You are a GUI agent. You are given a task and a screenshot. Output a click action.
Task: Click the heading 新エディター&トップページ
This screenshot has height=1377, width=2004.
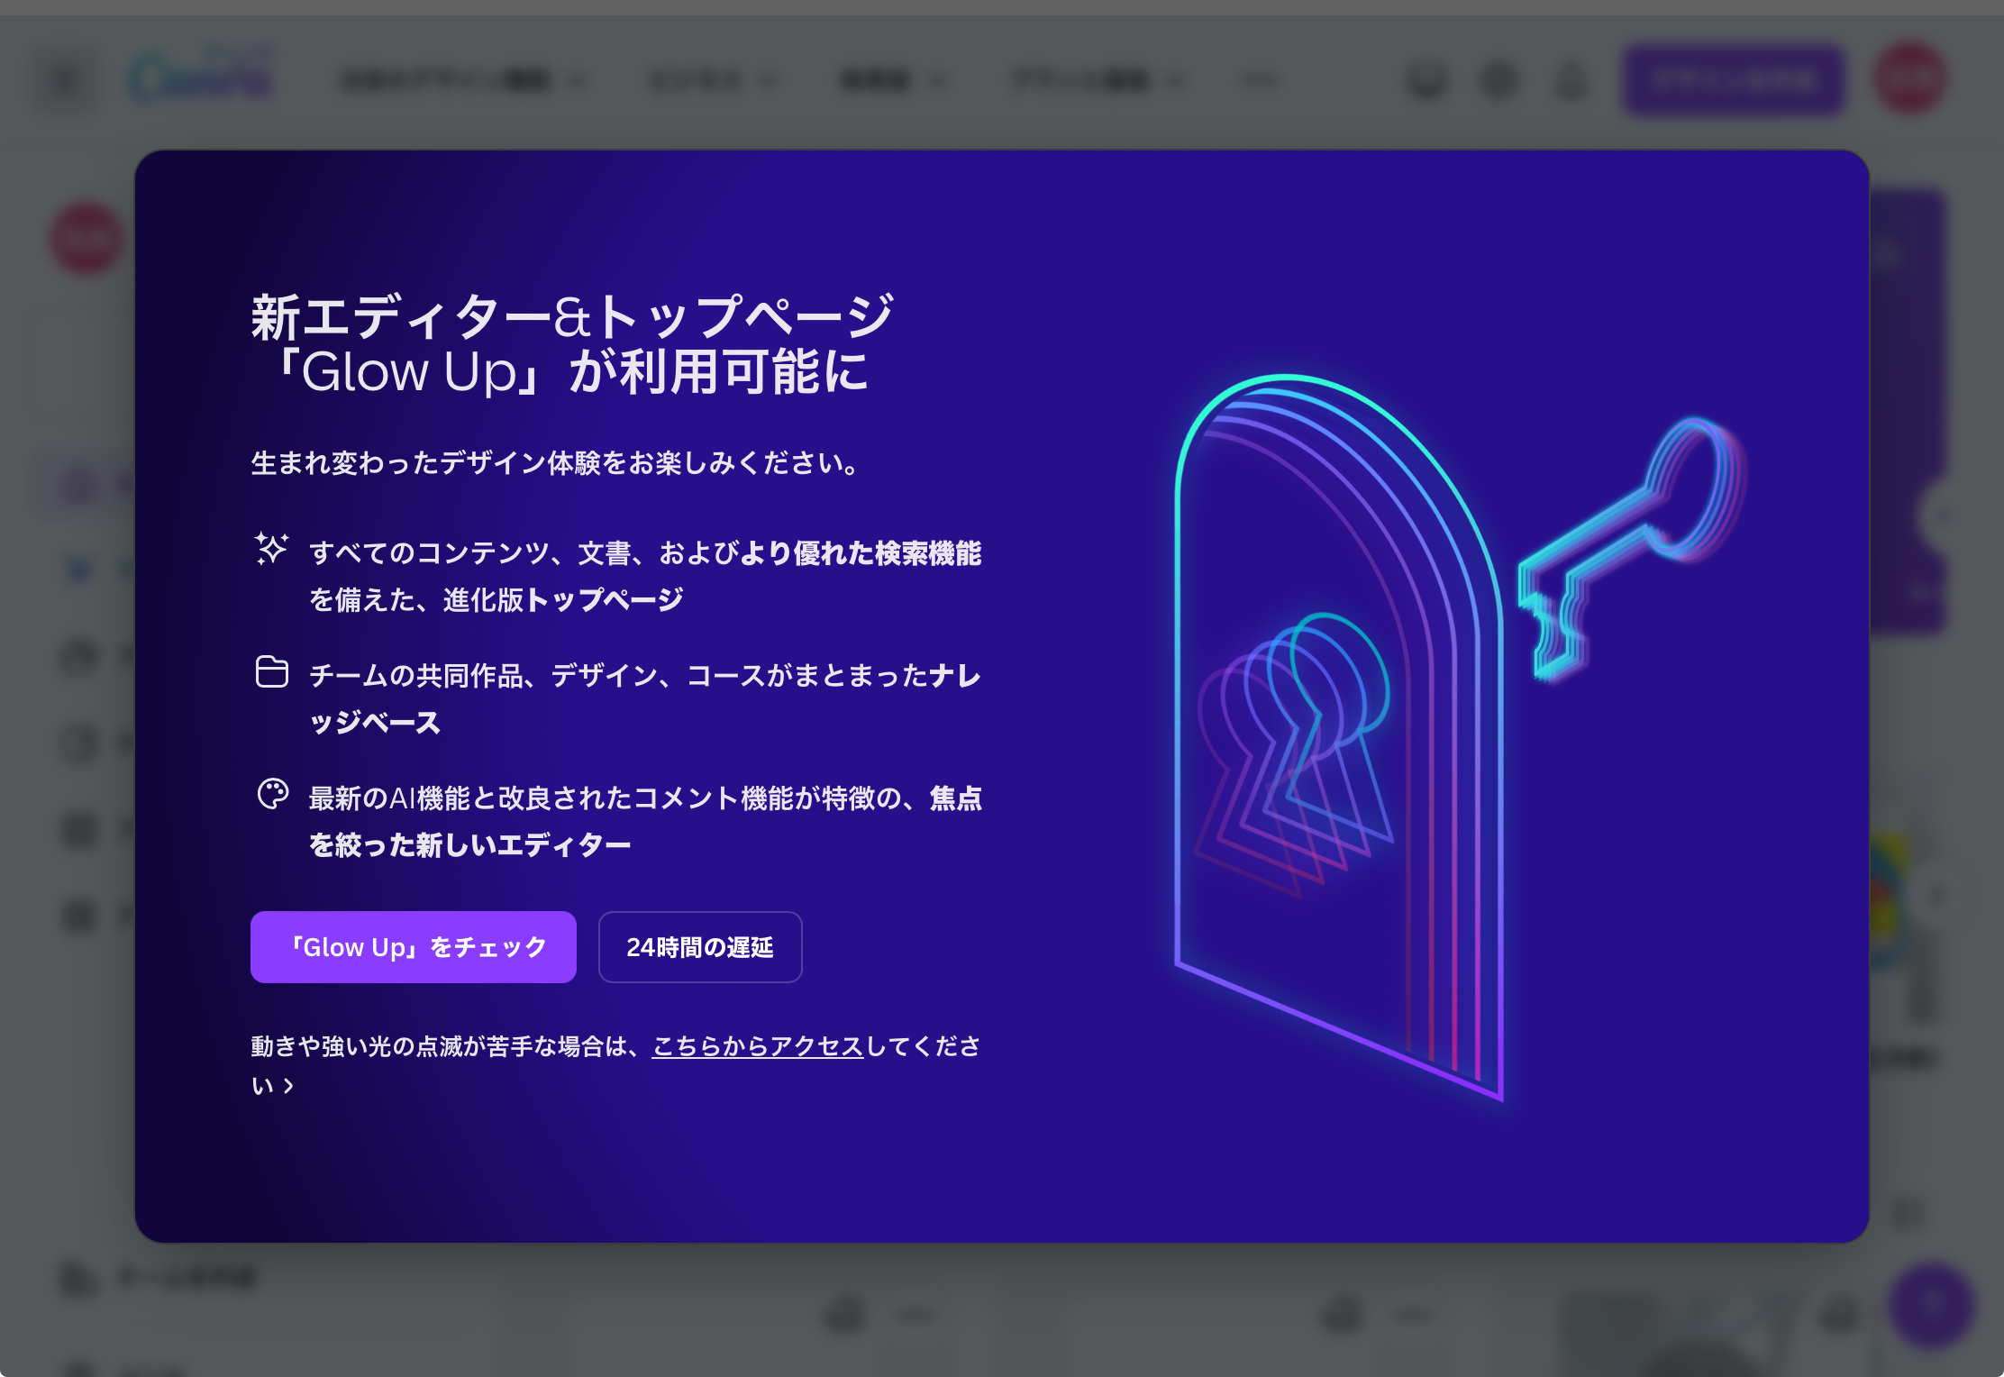point(572,317)
